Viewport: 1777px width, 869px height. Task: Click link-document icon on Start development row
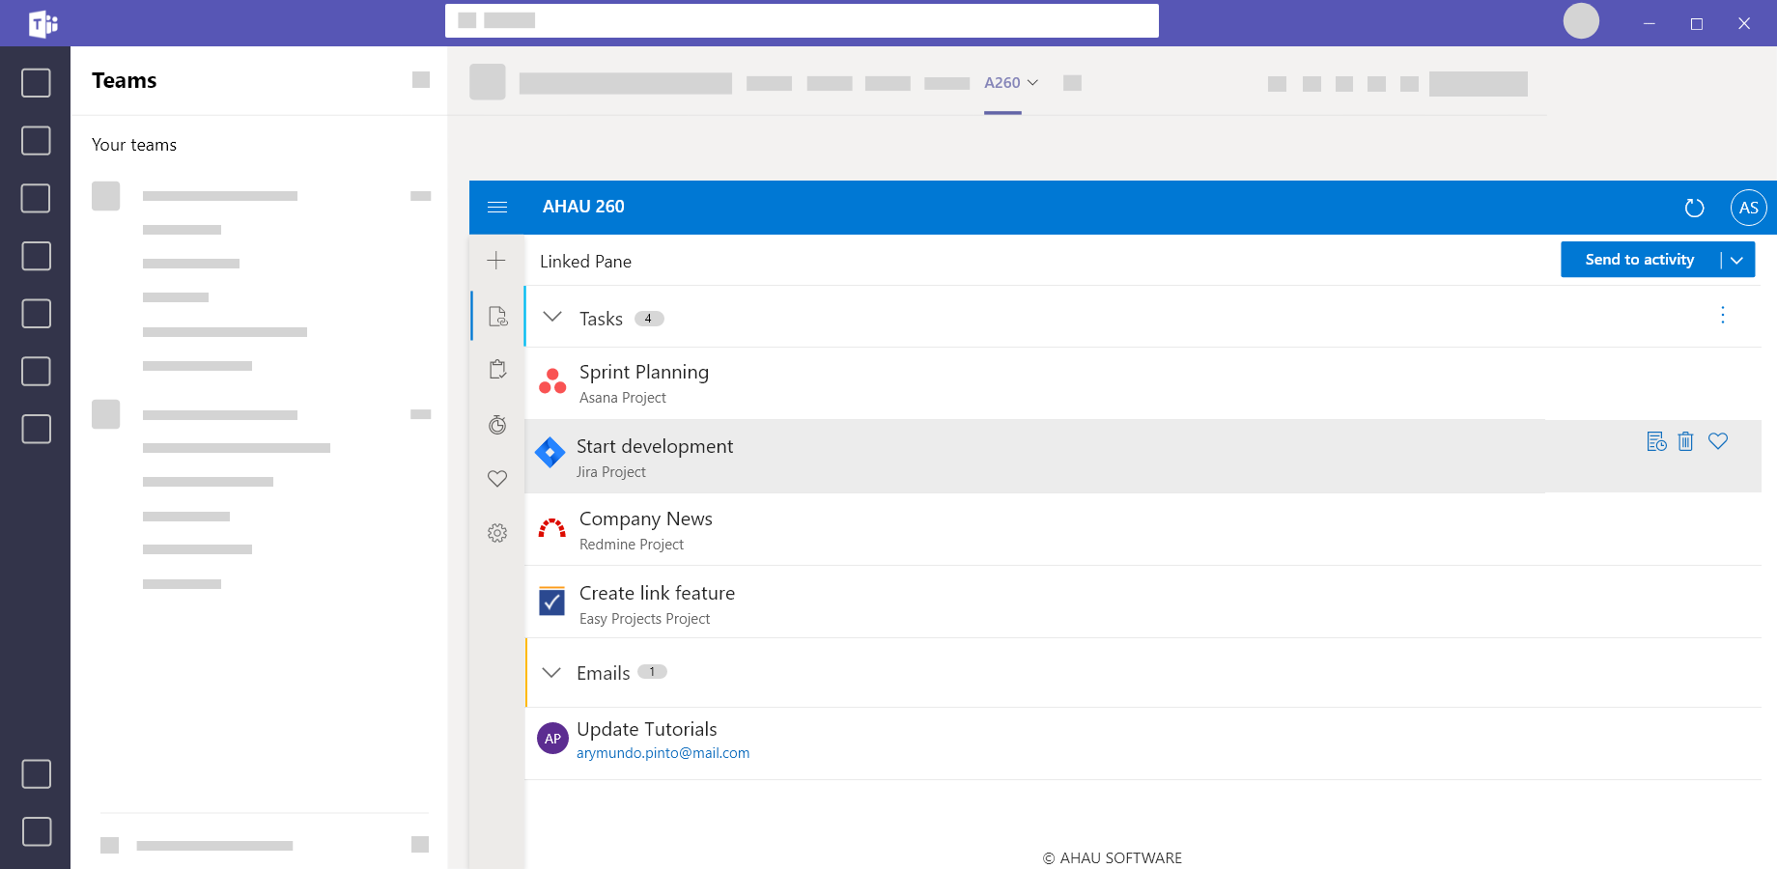tap(1656, 441)
